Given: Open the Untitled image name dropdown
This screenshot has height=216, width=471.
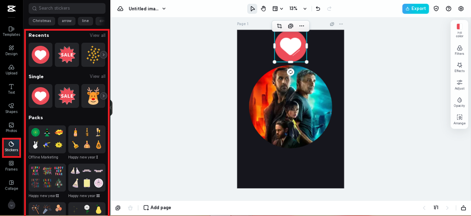Looking at the screenshot, I should pyautogui.click(x=148, y=8).
